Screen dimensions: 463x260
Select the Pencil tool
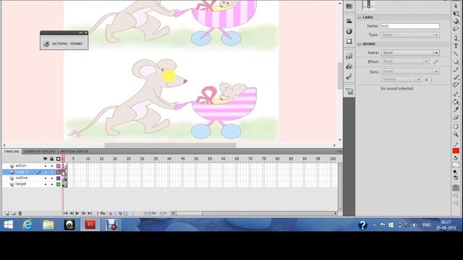(x=456, y=69)
